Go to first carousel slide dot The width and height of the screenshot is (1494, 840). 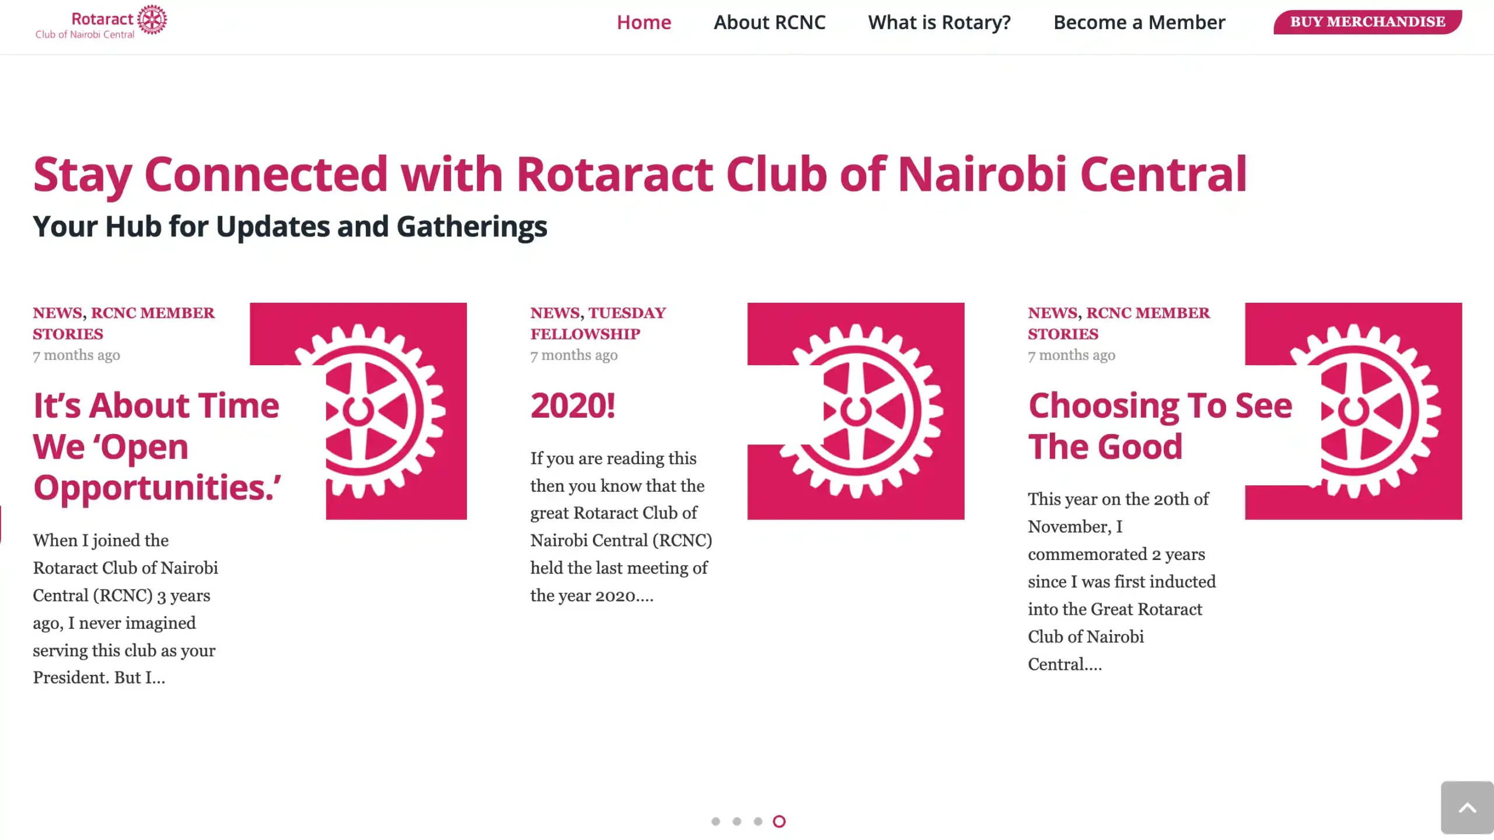pyautogui.click(x=715, y=821)
